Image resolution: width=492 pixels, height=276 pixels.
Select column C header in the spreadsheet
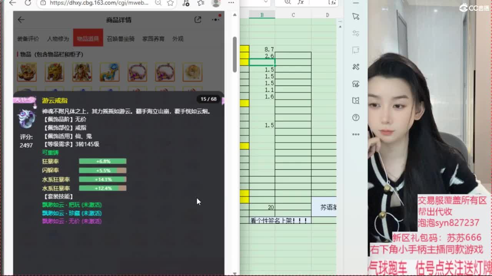click(x=293, y=15)
